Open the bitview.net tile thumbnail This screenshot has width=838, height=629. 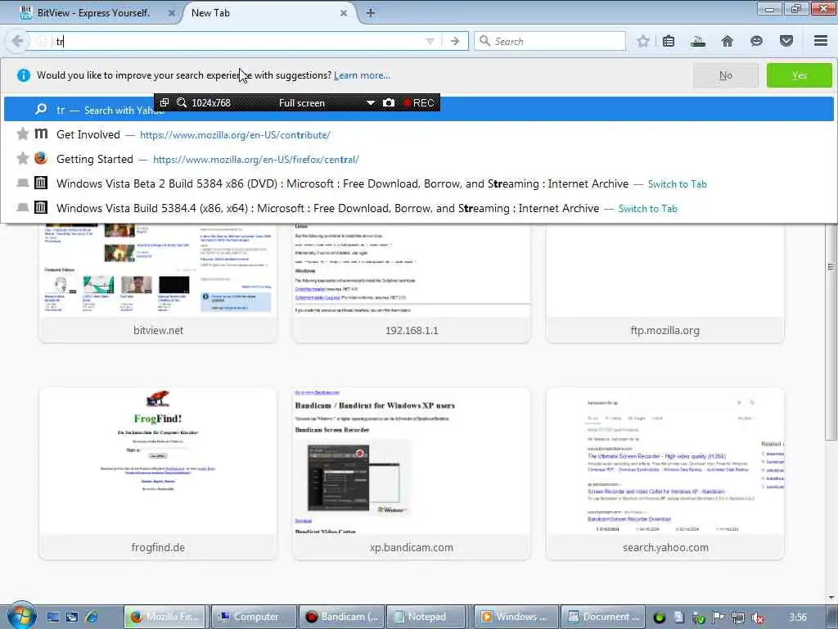coord(158,270)
